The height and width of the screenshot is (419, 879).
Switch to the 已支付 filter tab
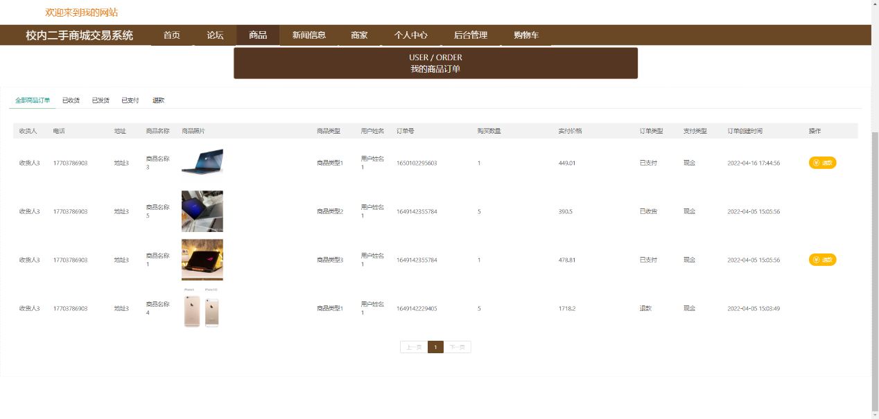coord(130,100)
